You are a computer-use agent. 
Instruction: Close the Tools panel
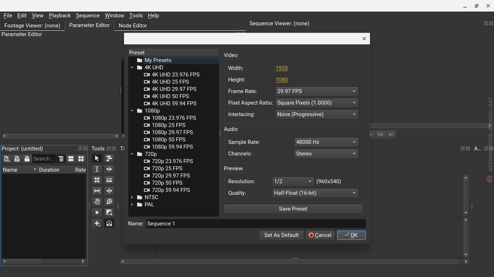pos(114,149)
